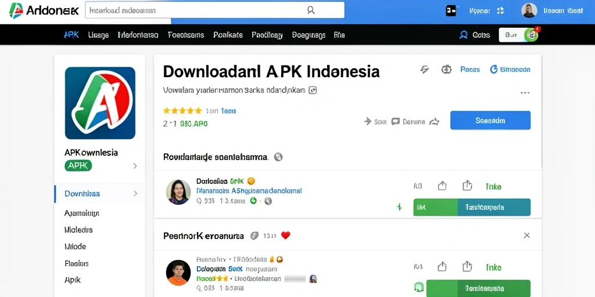The width and height of the screenshot is (595, 297).
Task: Click upload icon in second entry row
Action: 442,267
